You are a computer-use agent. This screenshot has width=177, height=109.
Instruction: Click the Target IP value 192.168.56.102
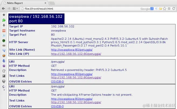63,27
